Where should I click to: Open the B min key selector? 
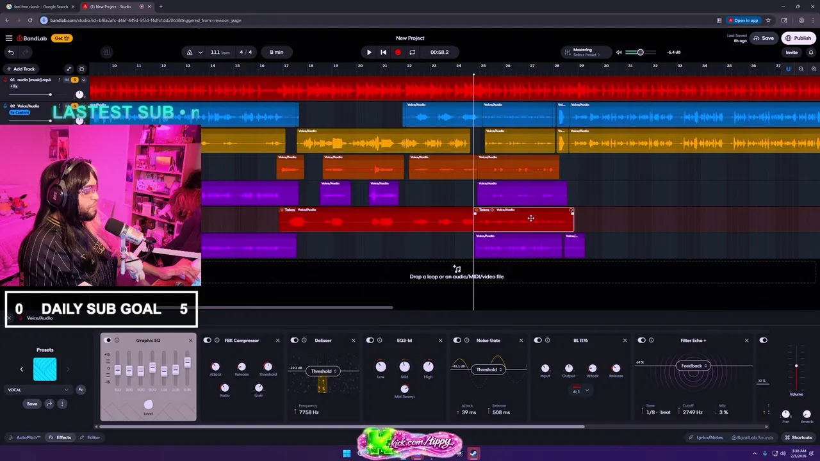tap(277, 53)
